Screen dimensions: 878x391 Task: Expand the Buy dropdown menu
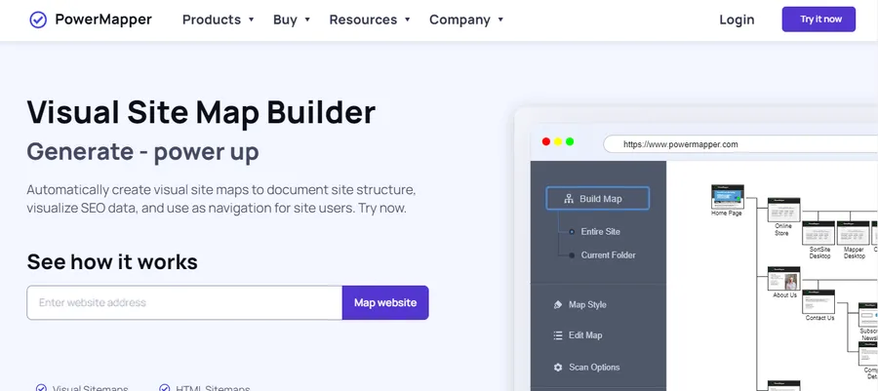point(292,20)
